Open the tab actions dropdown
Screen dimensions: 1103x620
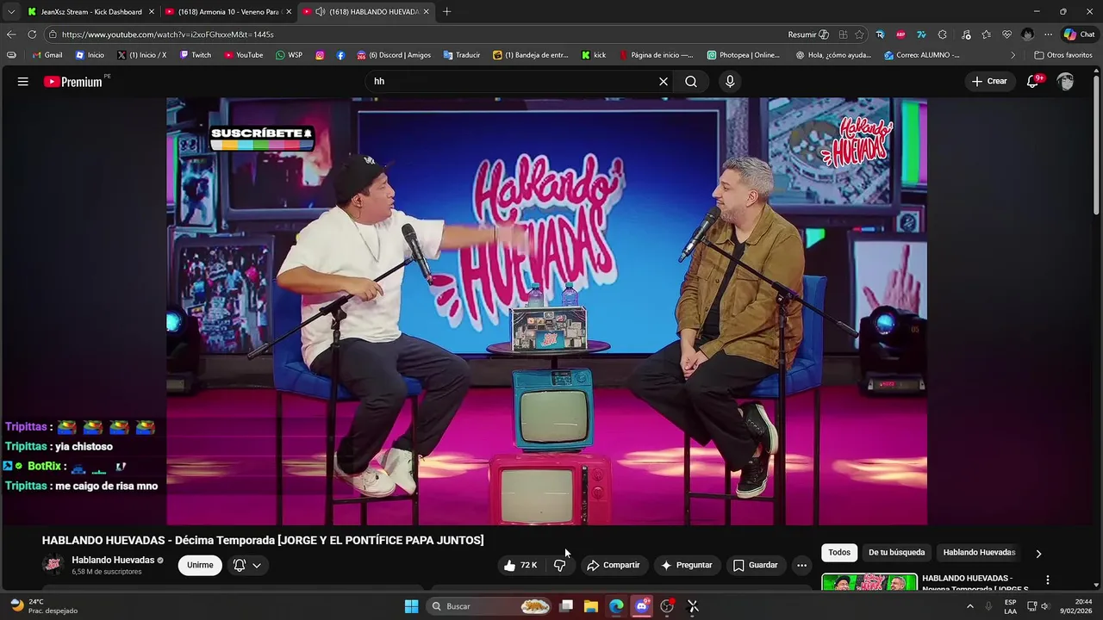10,12
